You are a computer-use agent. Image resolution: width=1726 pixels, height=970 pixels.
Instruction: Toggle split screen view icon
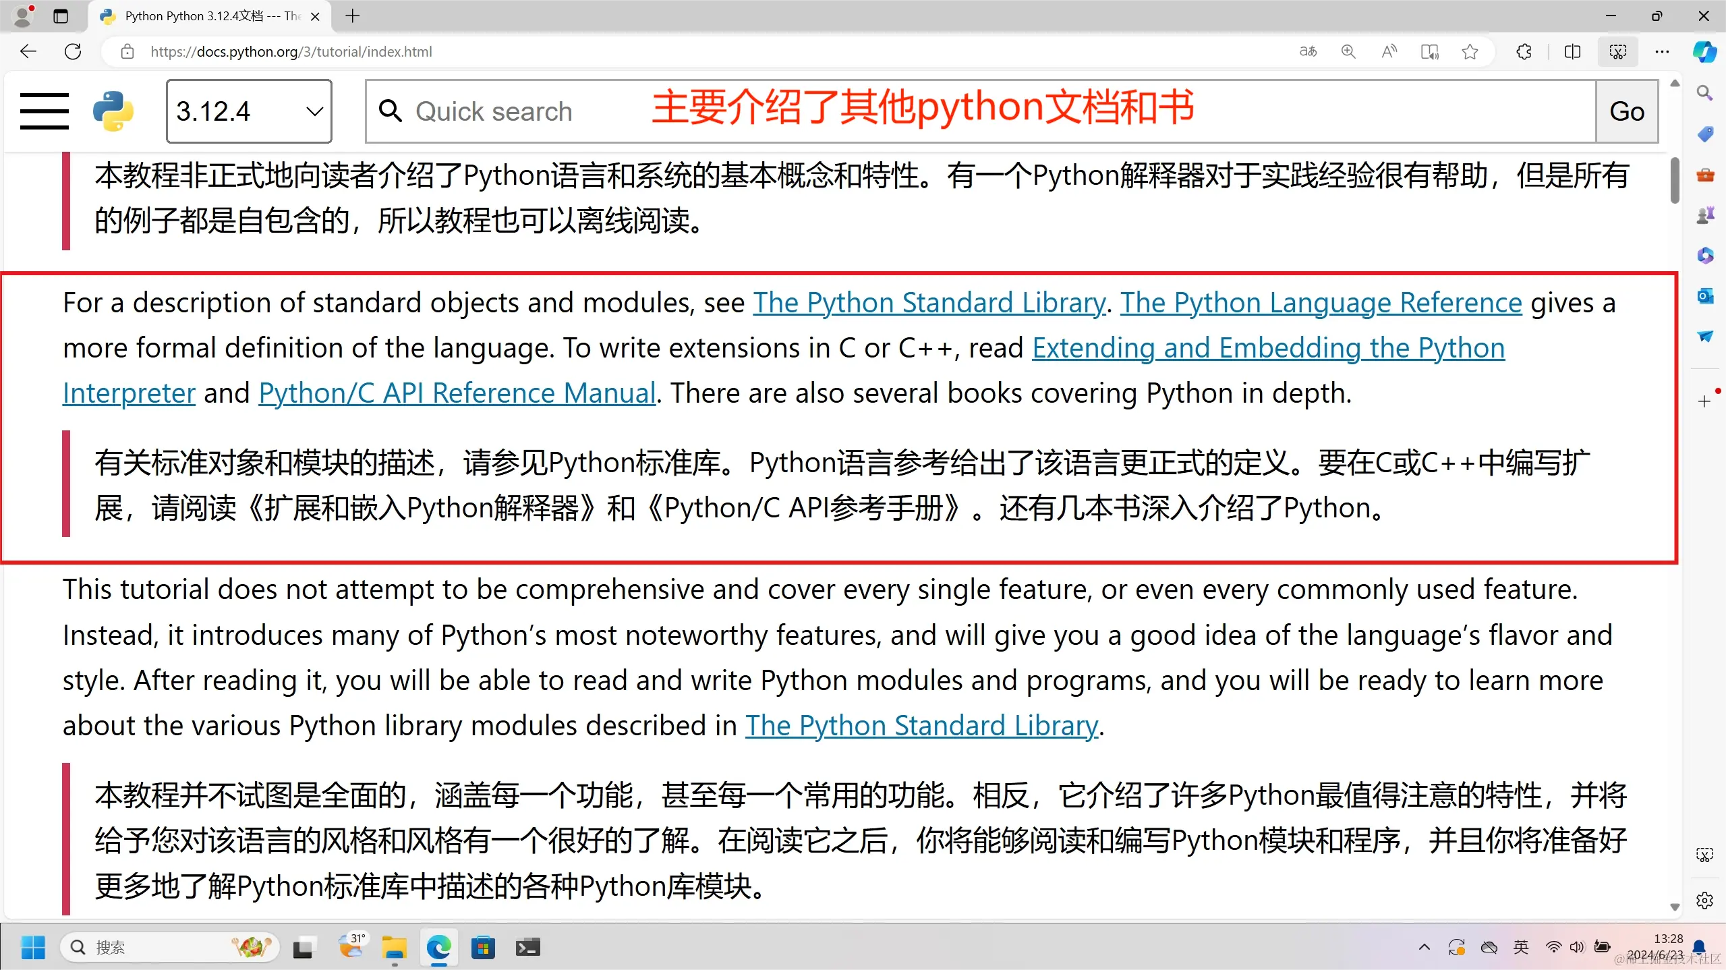click(x=1572, y=52)
